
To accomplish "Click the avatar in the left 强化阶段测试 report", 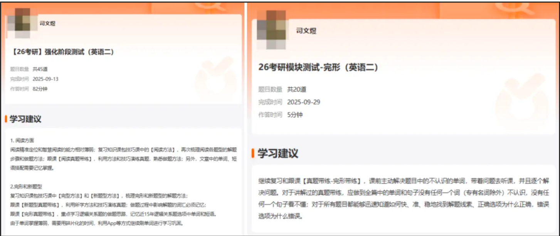I will click(x=23, y=23).
